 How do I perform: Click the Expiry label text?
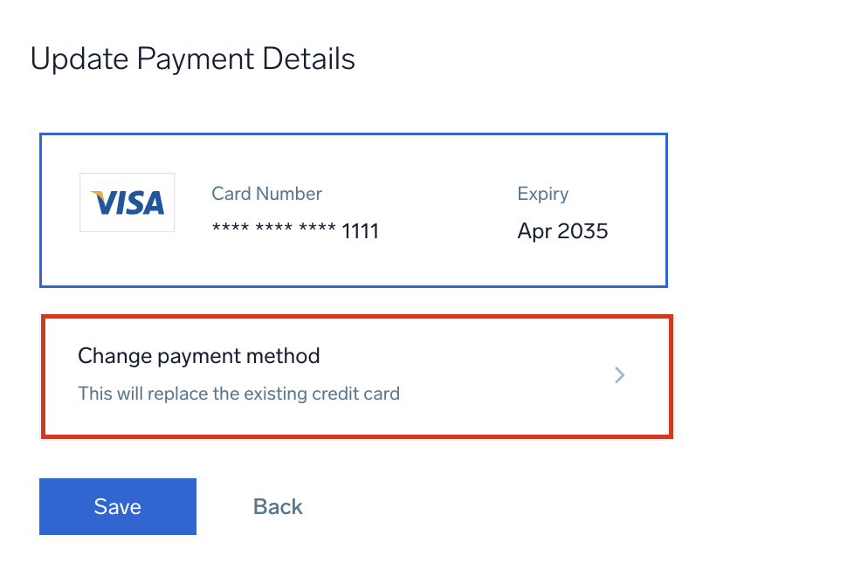542,194
